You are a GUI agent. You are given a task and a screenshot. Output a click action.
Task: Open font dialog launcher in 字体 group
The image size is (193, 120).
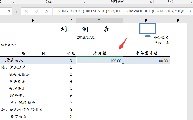pos(83,2)
